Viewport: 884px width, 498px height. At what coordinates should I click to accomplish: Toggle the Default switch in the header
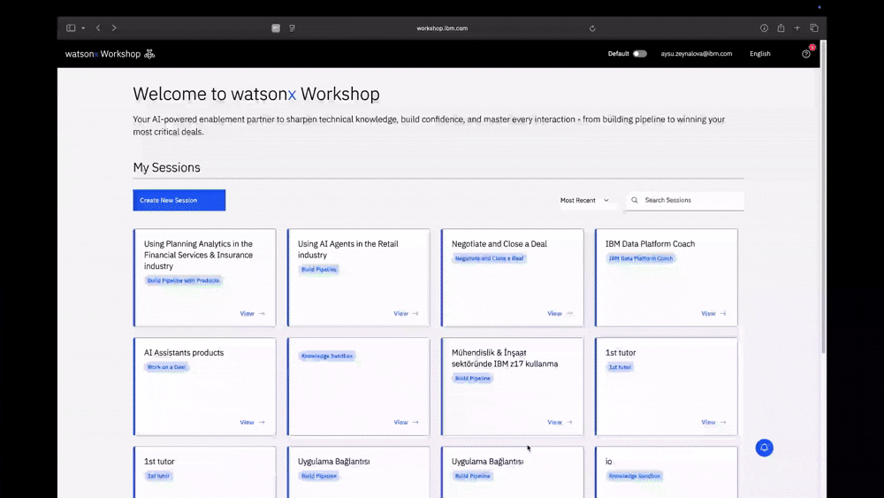click(x=639, y=54)
